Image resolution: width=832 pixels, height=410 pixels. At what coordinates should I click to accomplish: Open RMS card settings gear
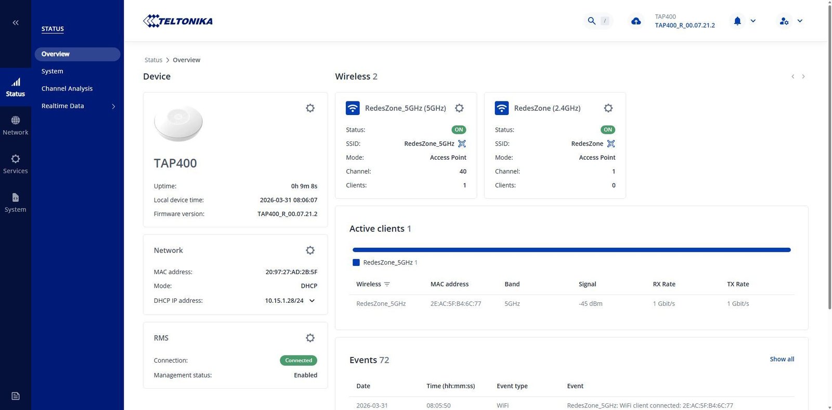[x=310, y=338]
